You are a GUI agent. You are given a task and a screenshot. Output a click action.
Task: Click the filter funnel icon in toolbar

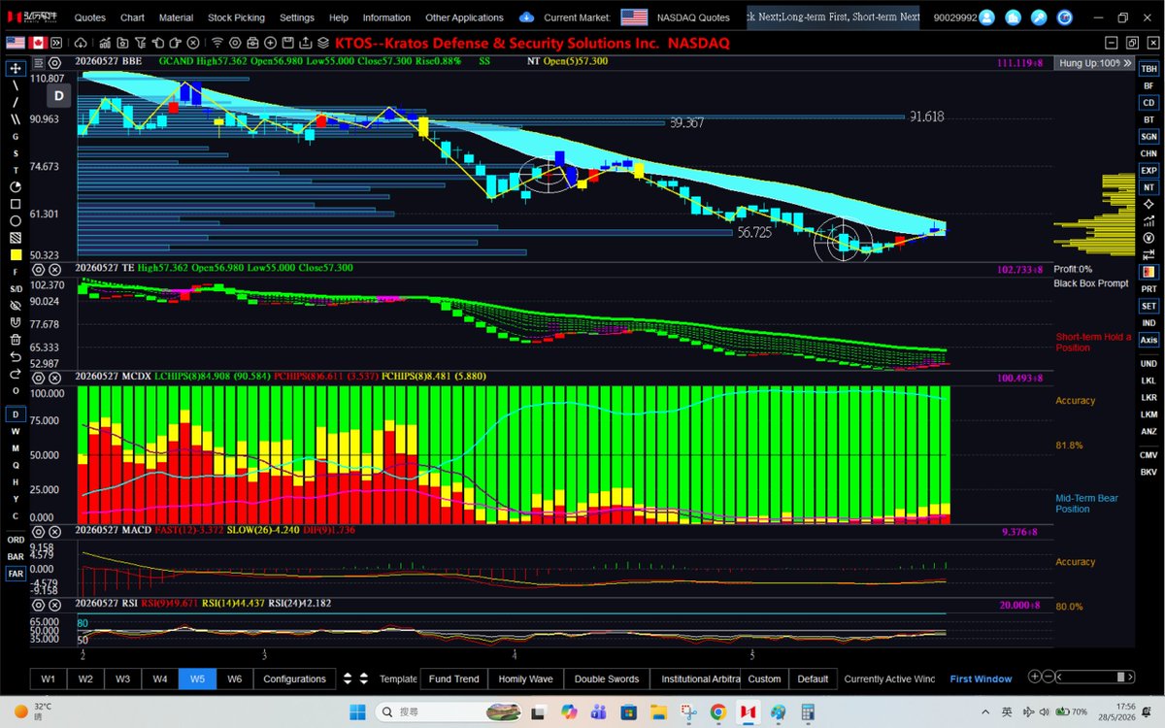click(140, 43)
